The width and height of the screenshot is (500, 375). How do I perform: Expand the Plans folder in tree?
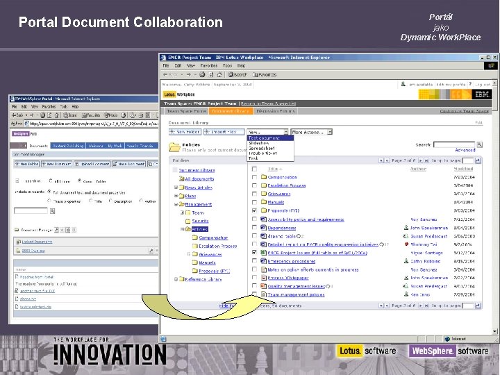[x=176, y=195]
